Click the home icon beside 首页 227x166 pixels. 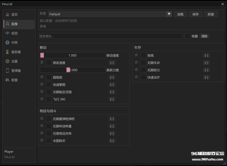pyautogui.click(x=7, y=14)
